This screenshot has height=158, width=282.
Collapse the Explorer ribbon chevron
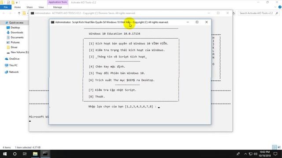click(275, 7)
